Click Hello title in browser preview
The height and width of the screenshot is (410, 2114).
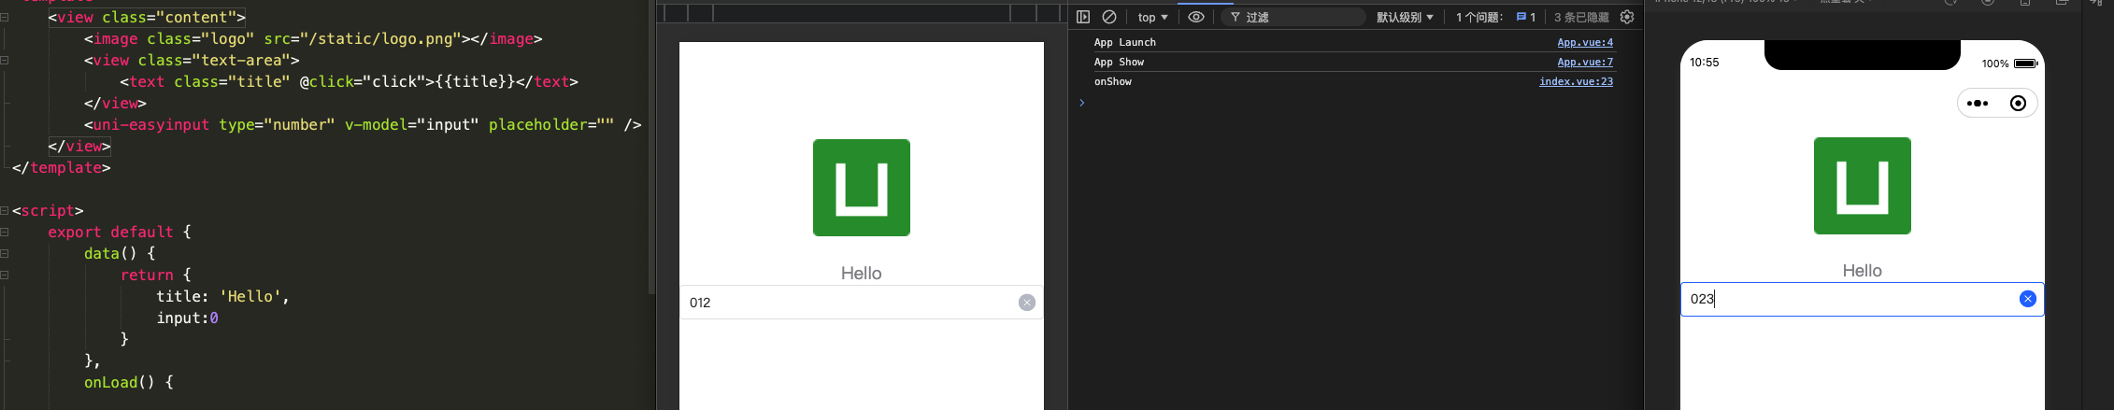pyautogui.click(x=862, y=274)
